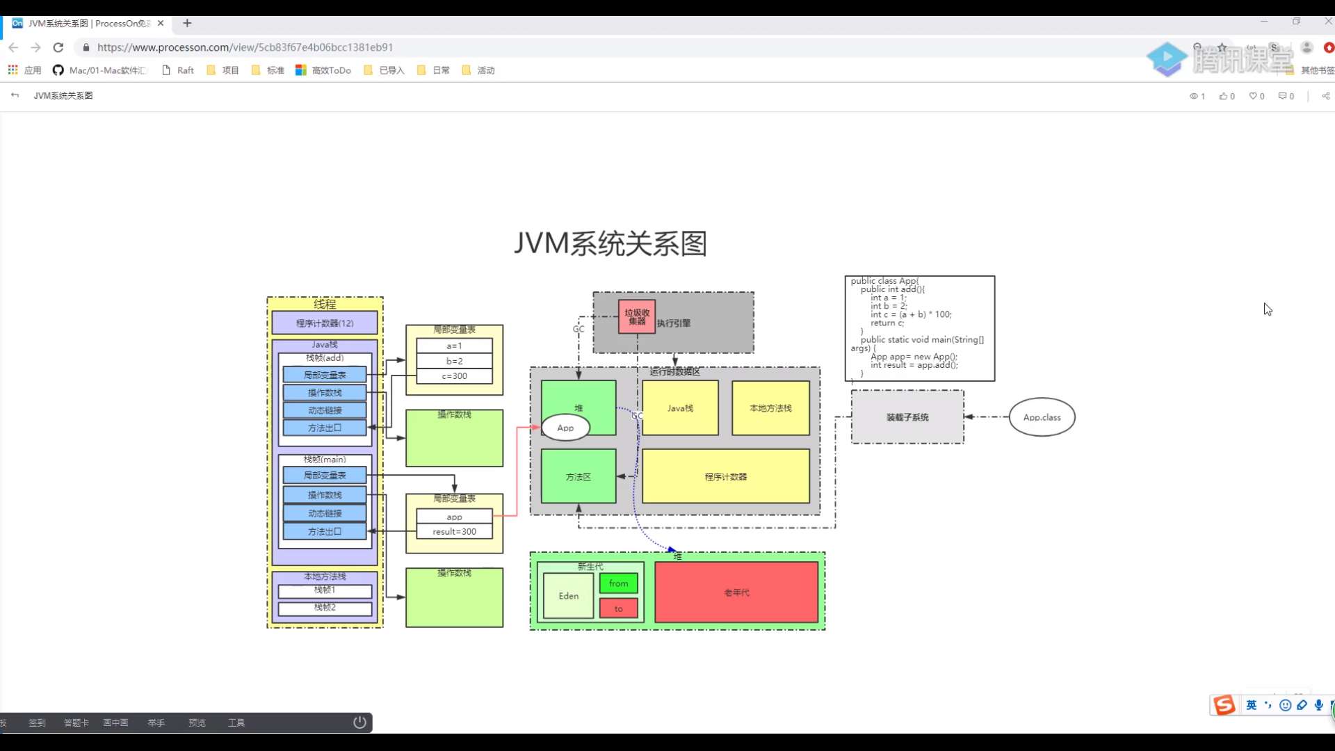Image resolution: width=1335 pixels, height=751 pixels.
Task: Toggle the 英 language mode indicator
Action: [1252, 705]
